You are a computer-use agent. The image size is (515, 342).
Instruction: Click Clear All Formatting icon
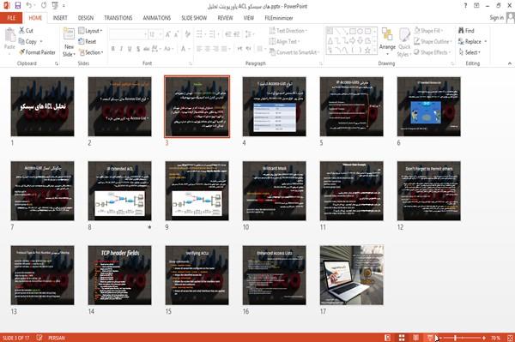(187, 34)
